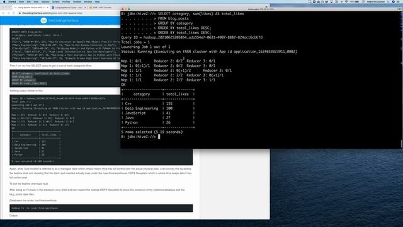This screenshot has height=227, width=403.
Task: Click the 'hadoop fs -ls /user/hive/warehouse' code block
Action: tap(101, 208)
